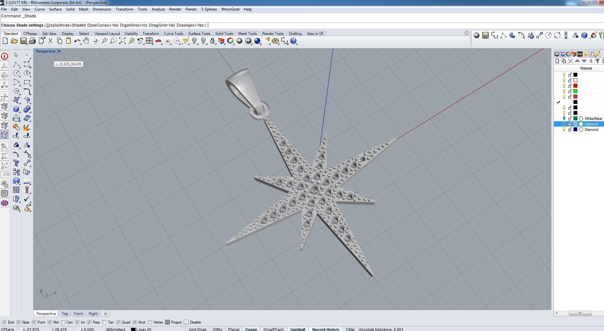The width and height of the screenshot is (604, 331).
Task: Select the Circle tool in left sidebar
Action: point(16,73)
